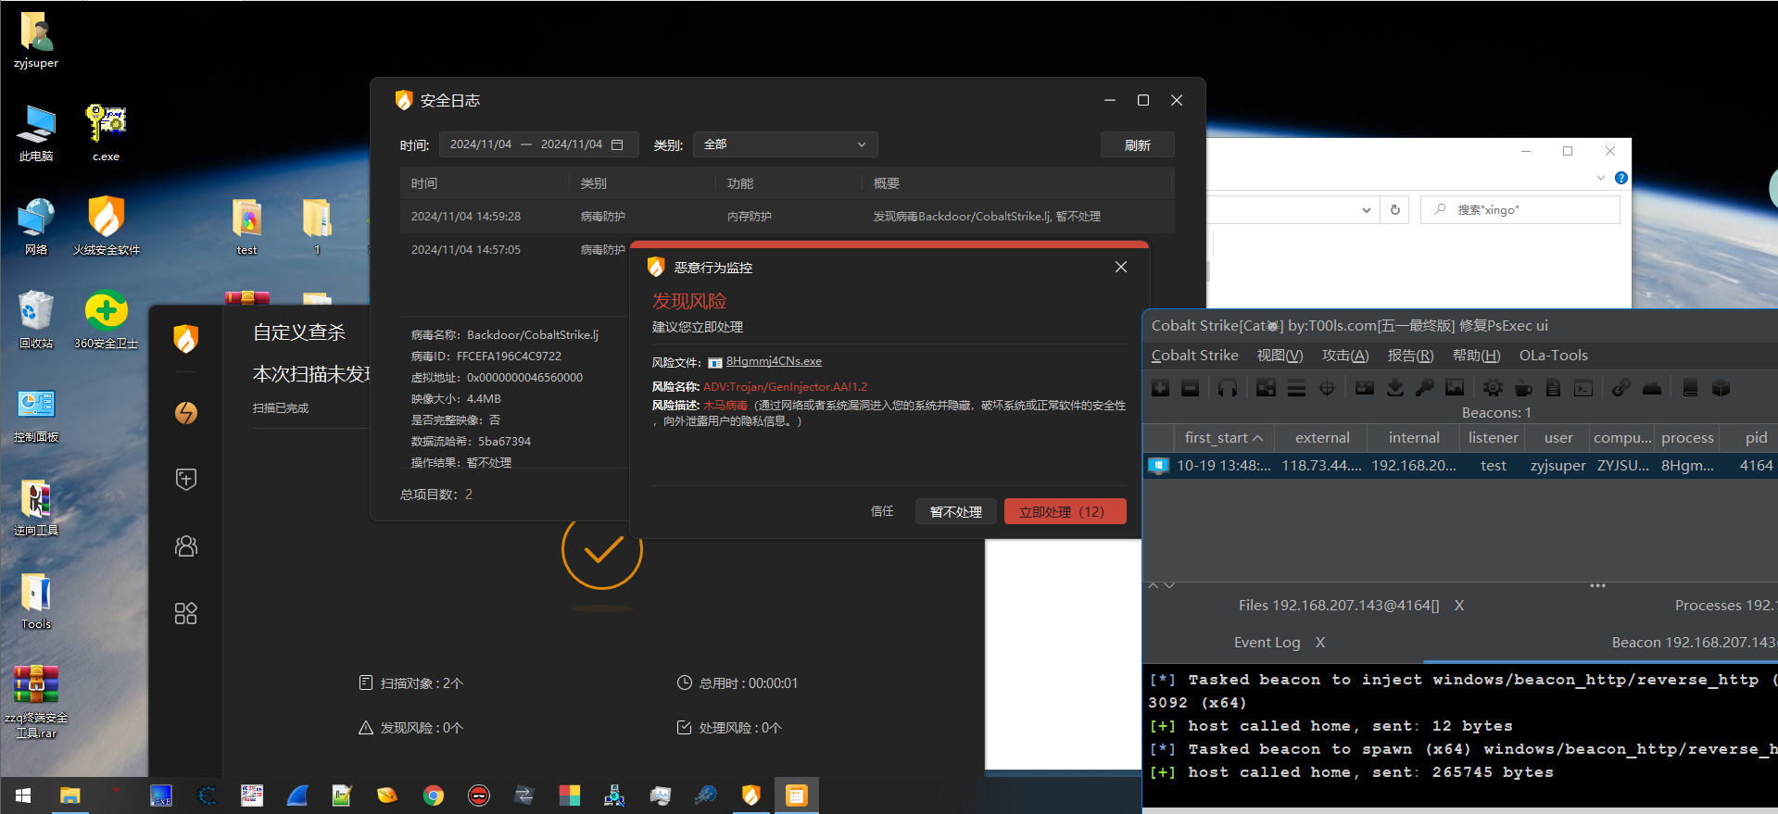Open Listeners via the headphones icon
The image size is (1778, 814).
(1228, 388)
